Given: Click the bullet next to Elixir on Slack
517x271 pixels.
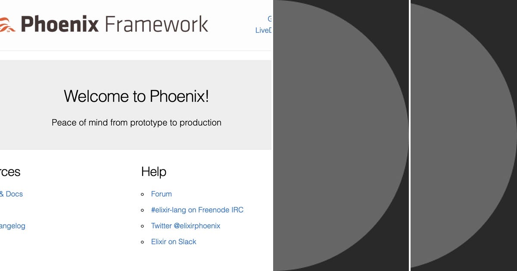Looking at the screenshot, I should pos(142,242).
